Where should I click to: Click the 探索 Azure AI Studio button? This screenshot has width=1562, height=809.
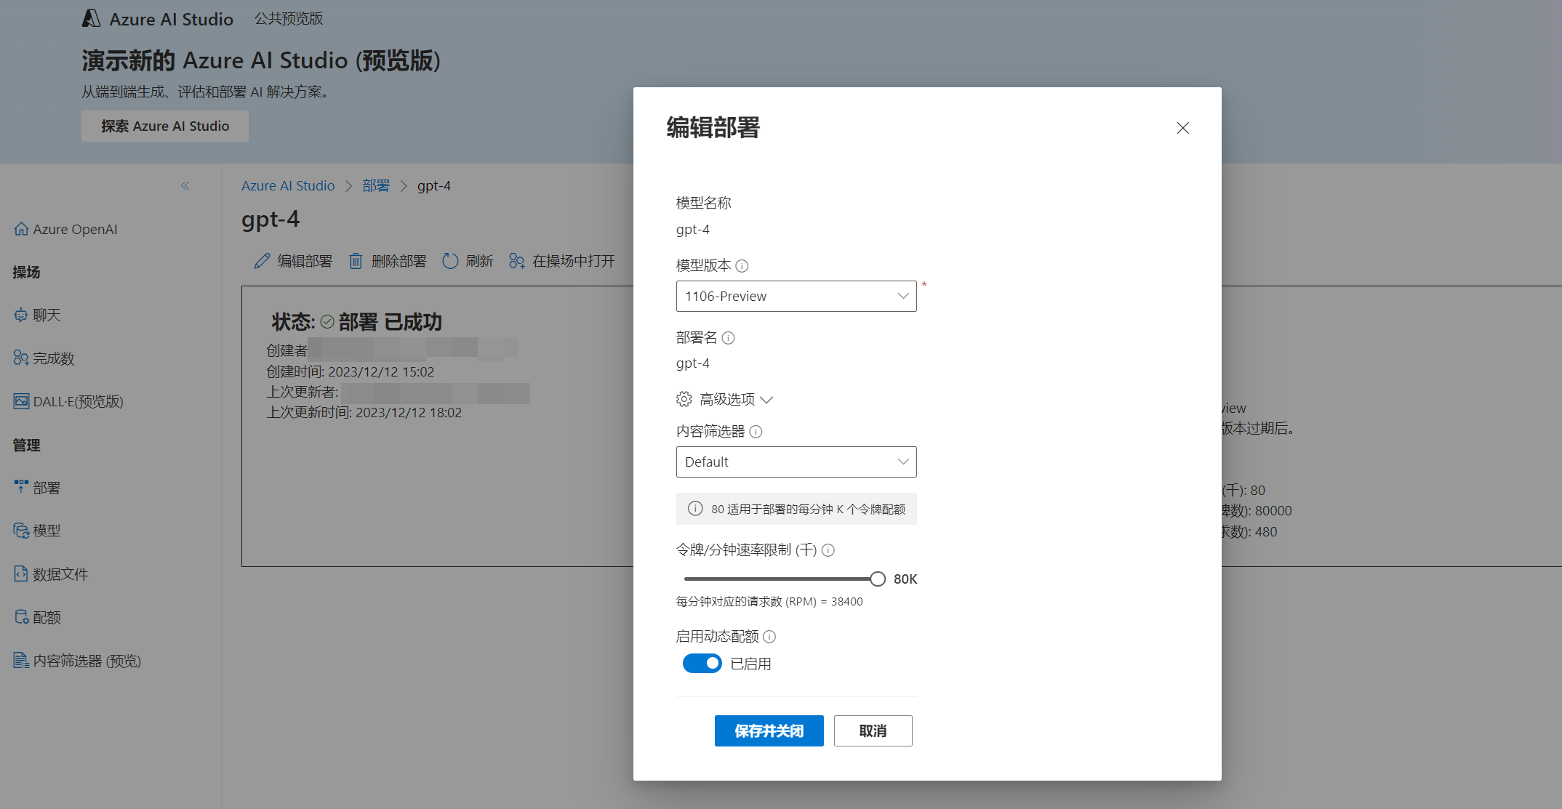point(165,126)
